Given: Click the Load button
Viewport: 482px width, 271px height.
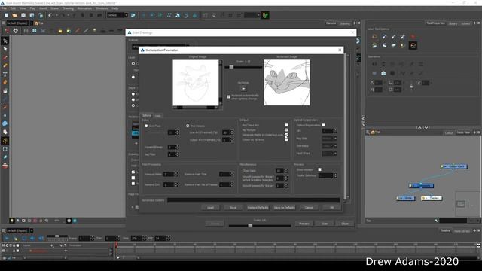Looking at the screenshot, I should click(x=210, y=208).
